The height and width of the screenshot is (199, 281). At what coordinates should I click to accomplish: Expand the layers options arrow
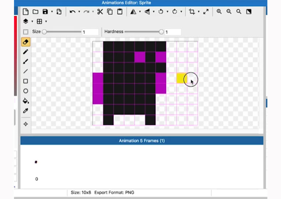point(32,21)
